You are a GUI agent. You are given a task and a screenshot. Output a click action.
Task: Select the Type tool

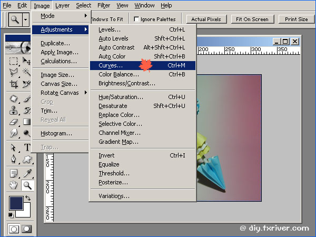[27, 147]
